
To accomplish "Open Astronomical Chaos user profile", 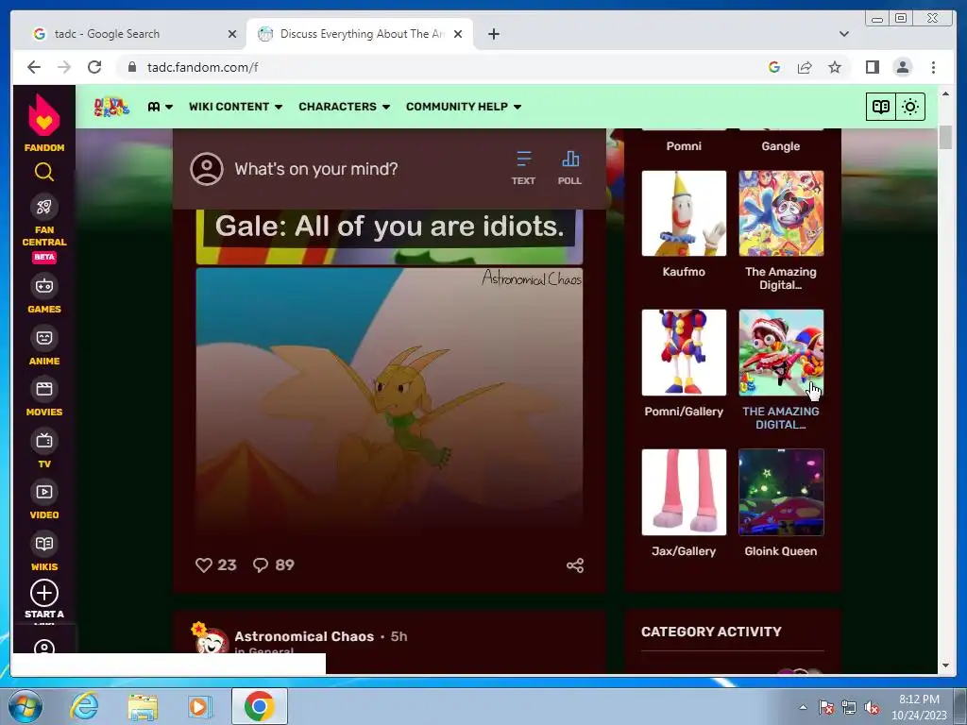I will coord(304,636).
